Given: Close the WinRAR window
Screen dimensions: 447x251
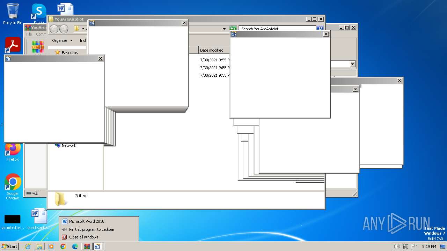Looking at the screenshot, I should (353, 27).
